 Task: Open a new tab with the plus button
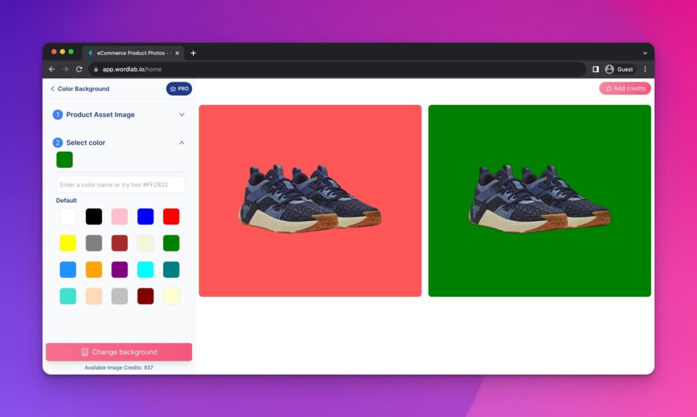click(193, 52)
